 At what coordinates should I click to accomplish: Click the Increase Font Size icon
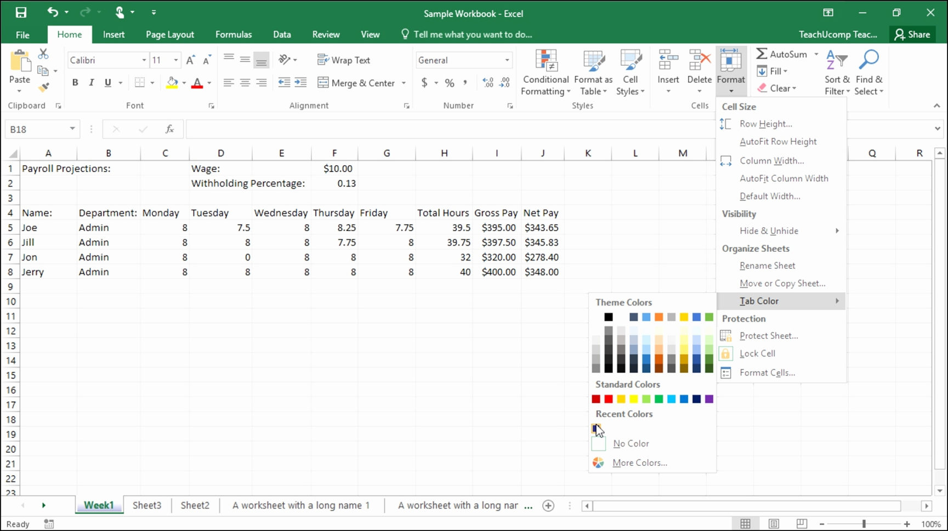[190, 60]
